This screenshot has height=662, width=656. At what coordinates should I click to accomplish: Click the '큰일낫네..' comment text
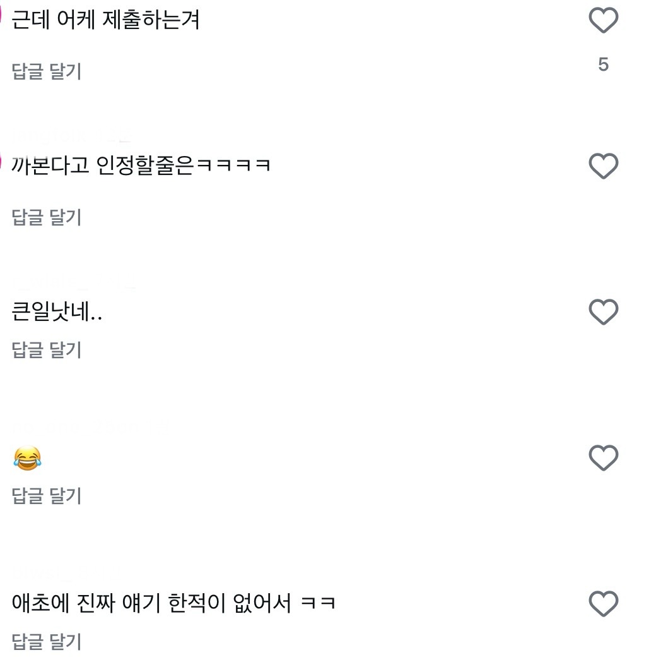click(x=57, y=312)
